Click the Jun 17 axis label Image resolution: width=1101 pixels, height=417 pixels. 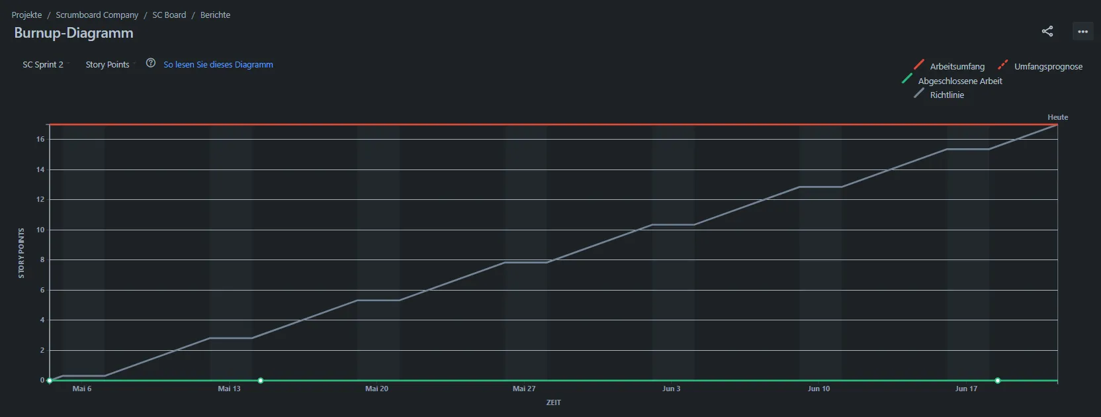point(966,389)
